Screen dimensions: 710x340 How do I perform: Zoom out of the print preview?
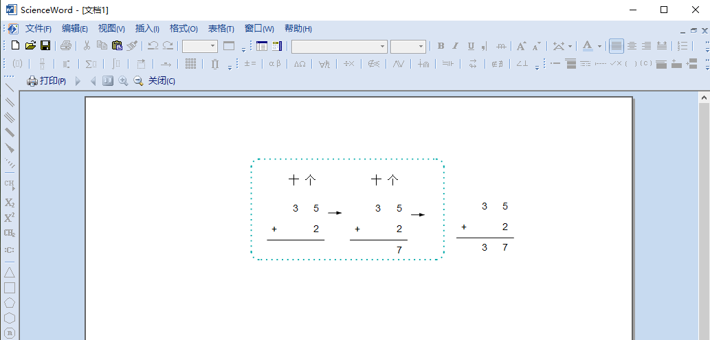138,81
